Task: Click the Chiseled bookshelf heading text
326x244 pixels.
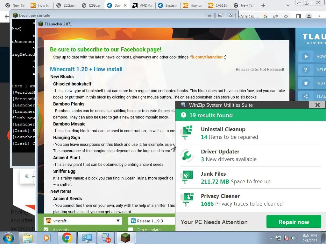Action: pyautogui.click(x=72, y=84)
